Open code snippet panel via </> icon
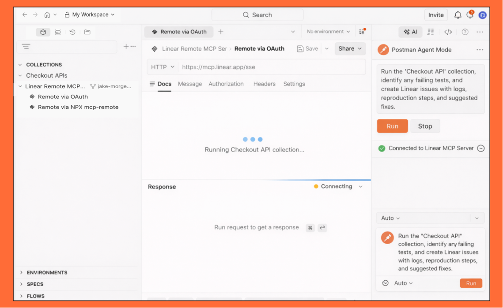Screen dimensions: 503x308 448,32
